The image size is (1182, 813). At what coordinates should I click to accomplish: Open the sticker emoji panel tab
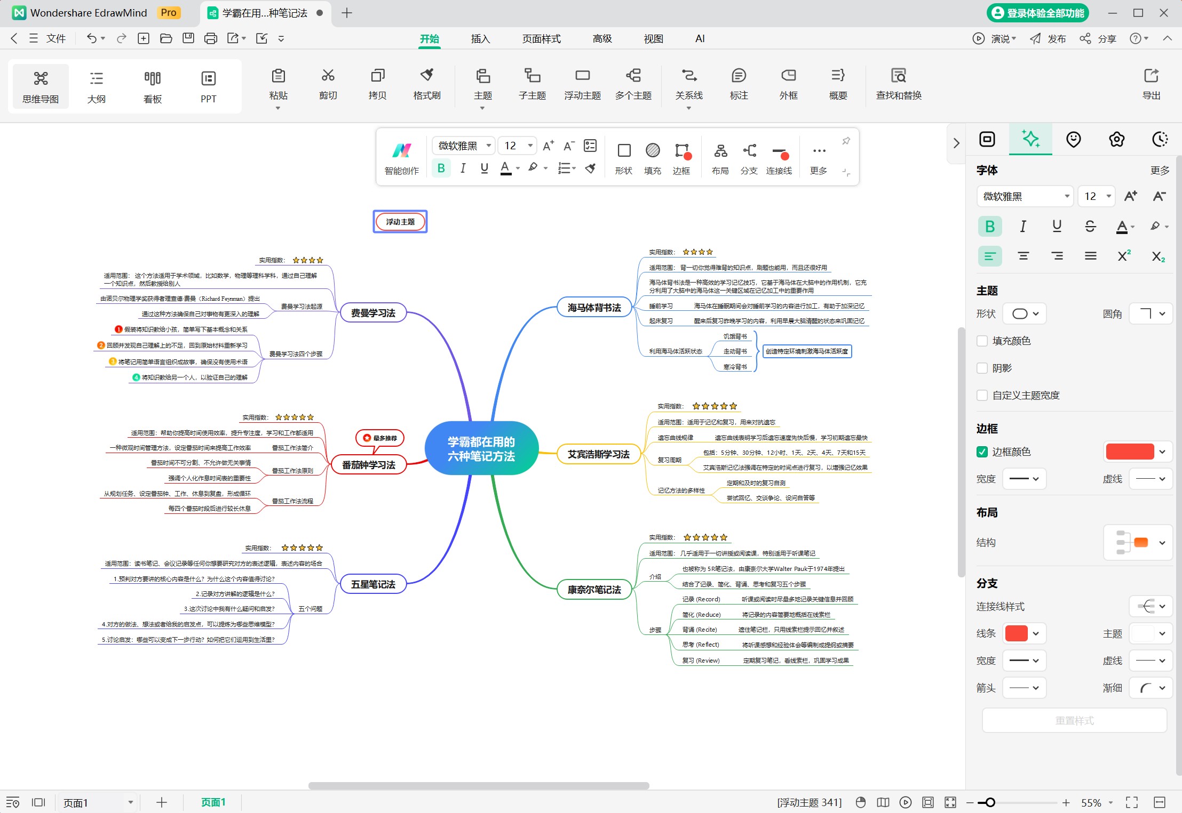pyautogui.click(x=1073, y=140)
